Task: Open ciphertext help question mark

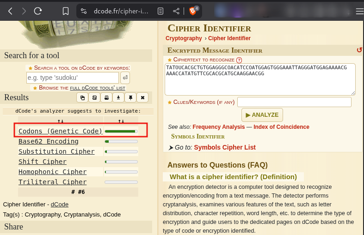Action: (239, 60)
